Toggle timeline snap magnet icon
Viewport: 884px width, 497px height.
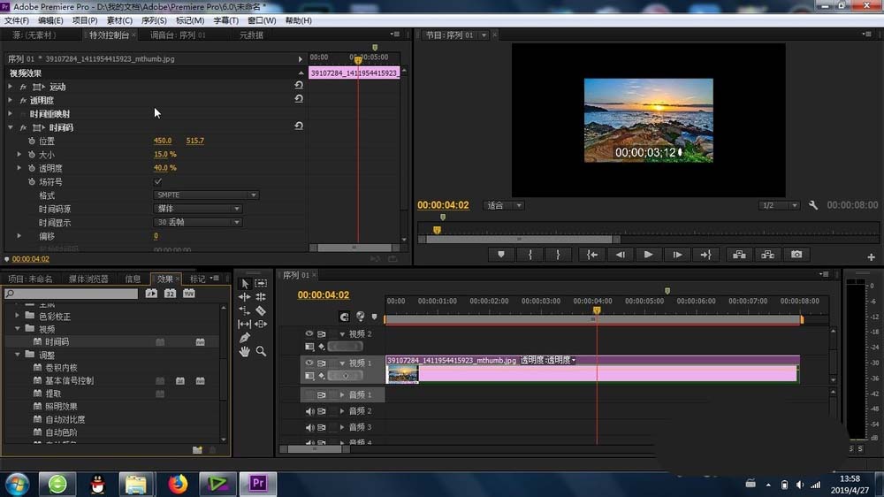pos(344,317)
